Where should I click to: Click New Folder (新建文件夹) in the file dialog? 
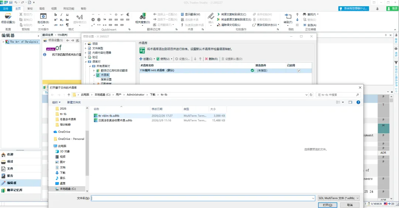pos(74,102)
